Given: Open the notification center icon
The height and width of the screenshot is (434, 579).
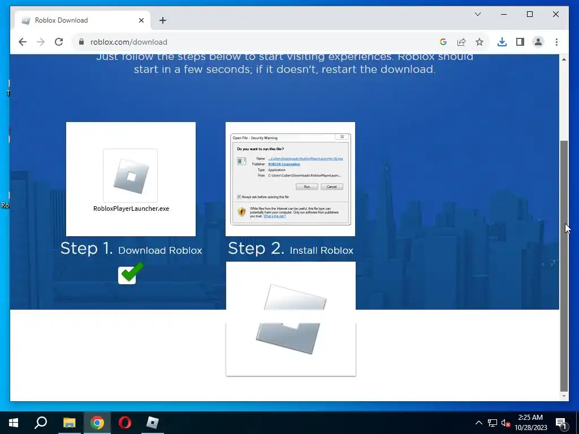Looking at the screenshot, I should 561,423.
